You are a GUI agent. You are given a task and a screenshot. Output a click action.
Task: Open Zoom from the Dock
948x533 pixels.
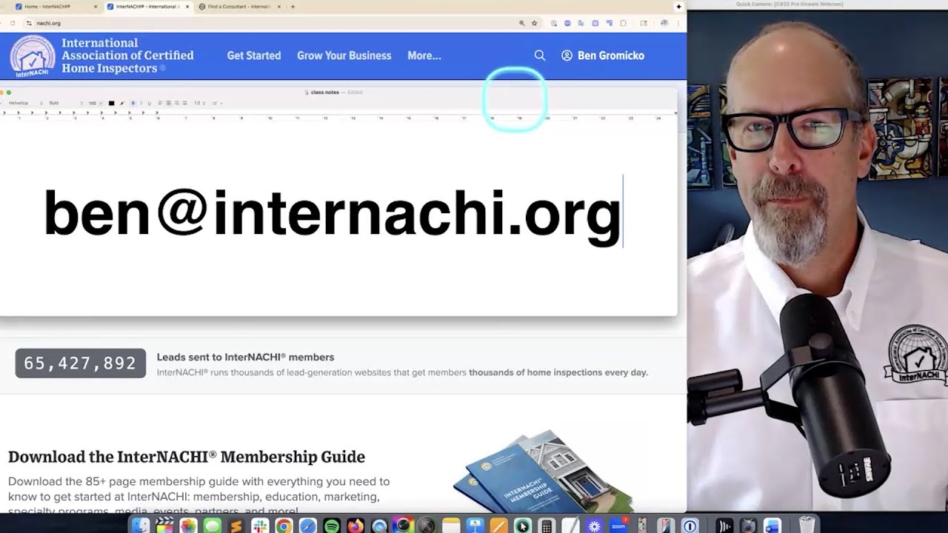[618, 526]
